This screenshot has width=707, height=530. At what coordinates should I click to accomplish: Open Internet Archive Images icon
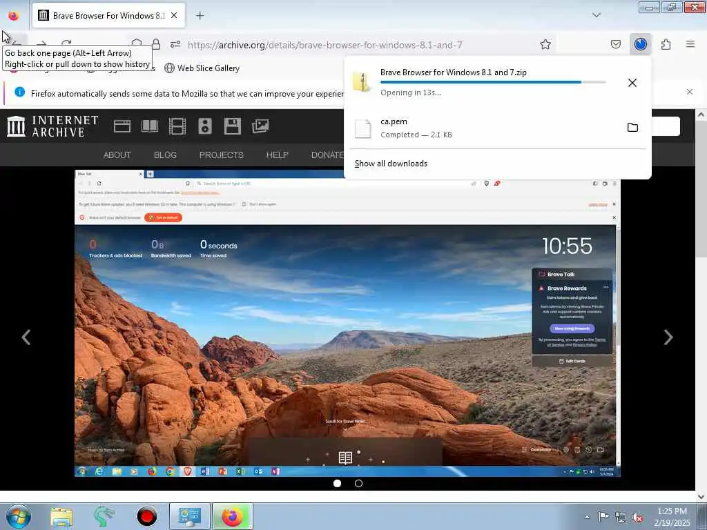pos(260,126)
